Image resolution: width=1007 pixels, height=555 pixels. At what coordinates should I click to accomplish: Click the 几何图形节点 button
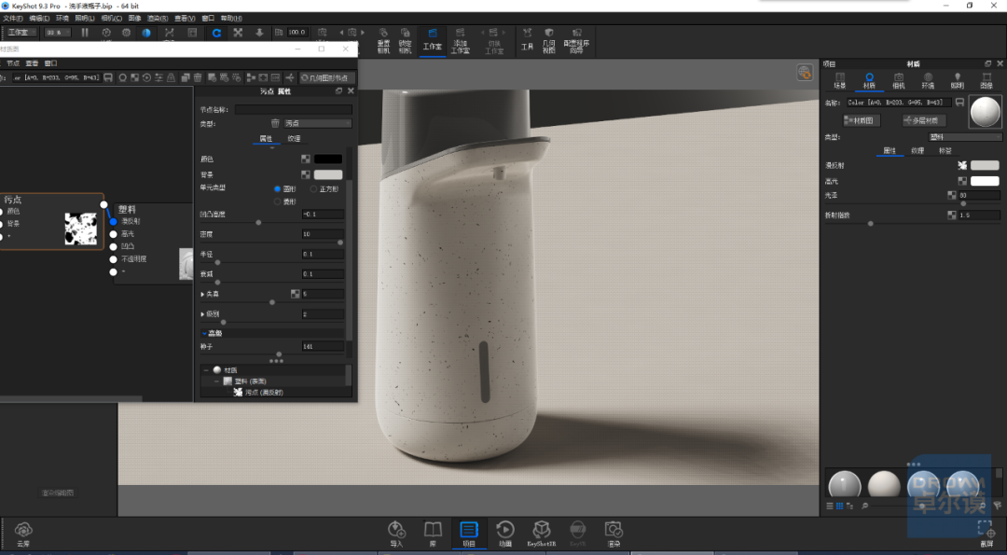pyautogui.click(x=326, y=77)
